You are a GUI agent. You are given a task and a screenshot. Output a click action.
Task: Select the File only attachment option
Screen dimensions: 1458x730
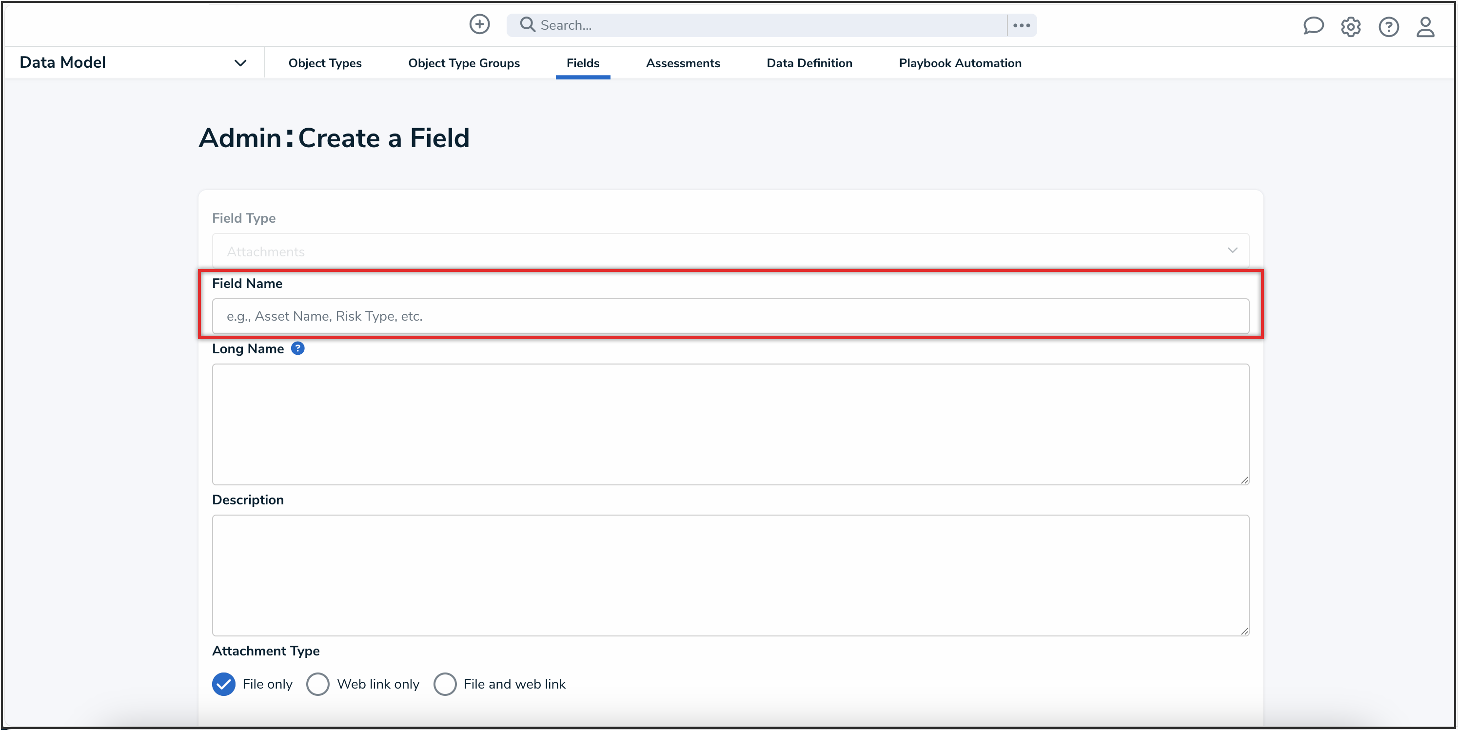click(x=223, y=684)
